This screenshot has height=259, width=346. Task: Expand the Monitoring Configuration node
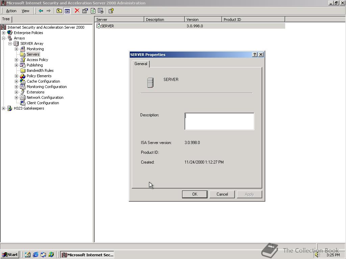tap(16, 87)
